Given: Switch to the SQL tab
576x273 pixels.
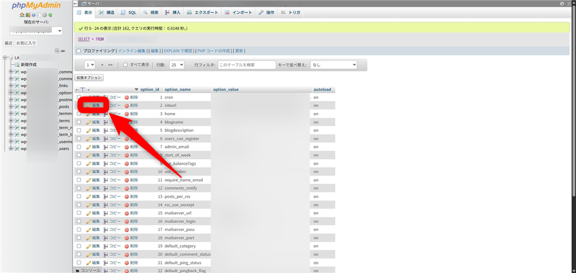Looking at the screenshot, I should click(128, 13).
